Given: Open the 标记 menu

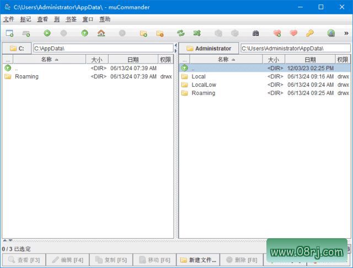Looking at the screenshot, I should click(x=25, y=19).
